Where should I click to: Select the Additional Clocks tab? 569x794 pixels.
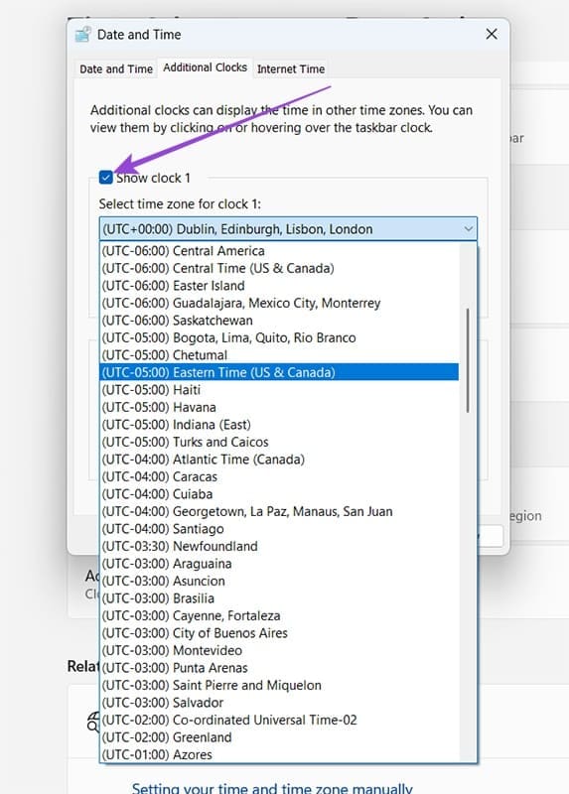(x=205, y=67)
